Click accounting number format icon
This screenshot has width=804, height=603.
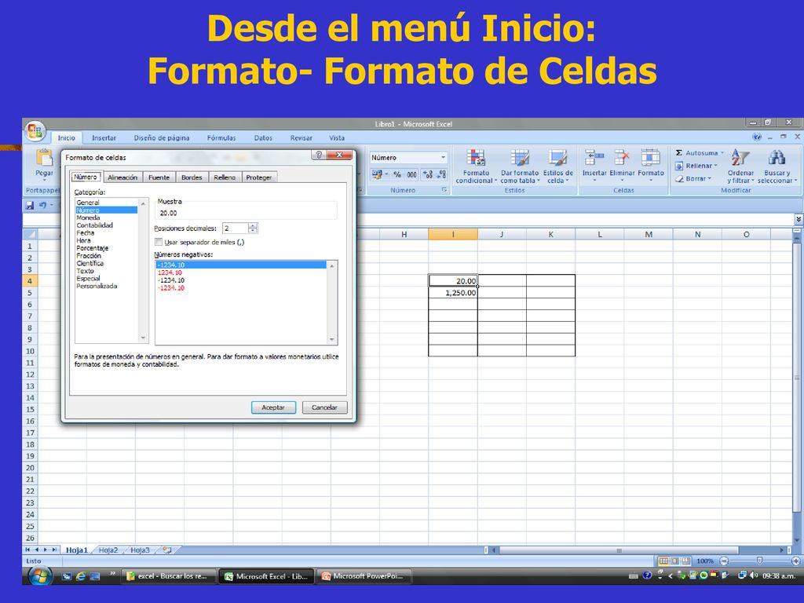[x=378, y=174]
